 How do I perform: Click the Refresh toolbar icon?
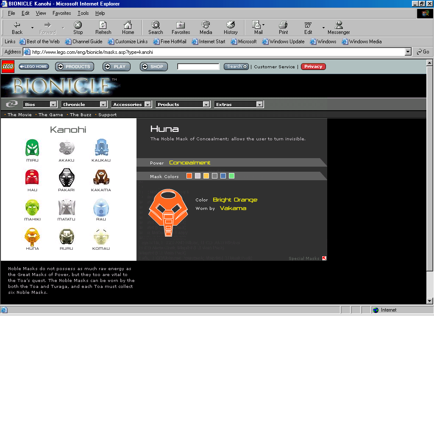(x=103, y=25)
